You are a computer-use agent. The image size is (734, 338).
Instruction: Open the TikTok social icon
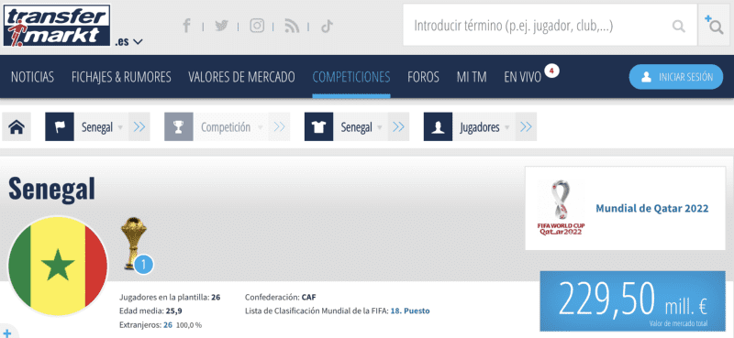tap(327, 26)
